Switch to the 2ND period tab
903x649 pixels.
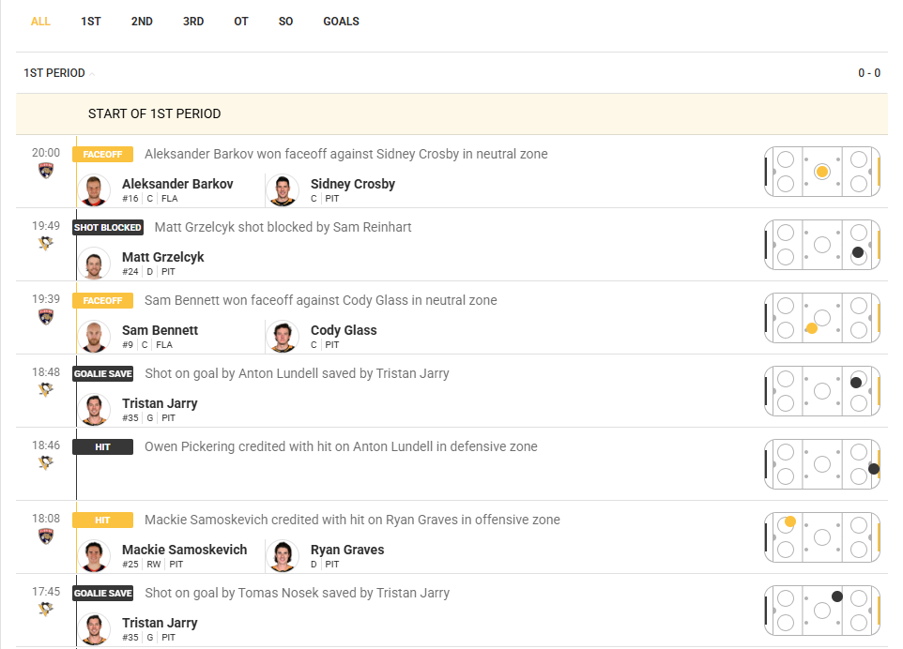pyautogui.click(x=142, y=22)
